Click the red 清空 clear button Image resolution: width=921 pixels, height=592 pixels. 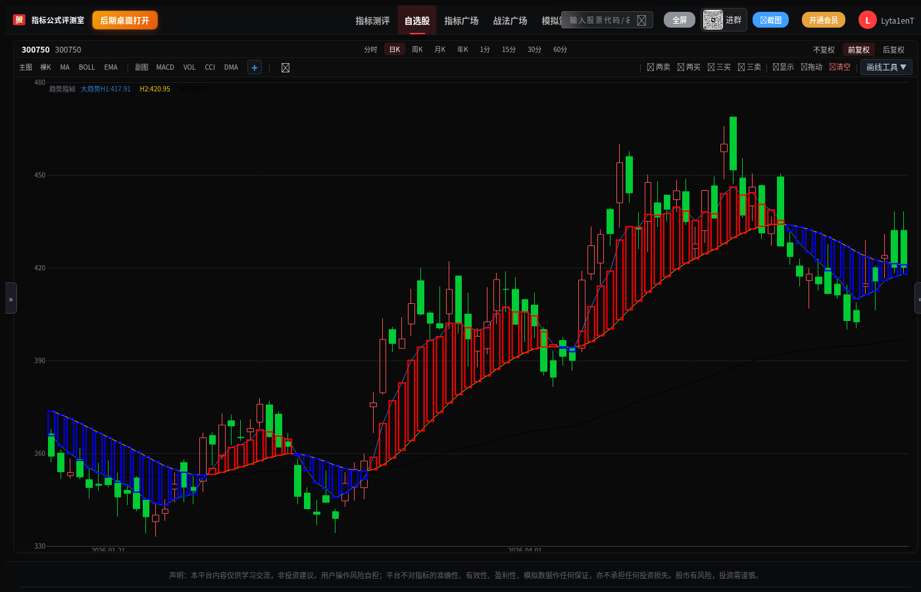839,67
